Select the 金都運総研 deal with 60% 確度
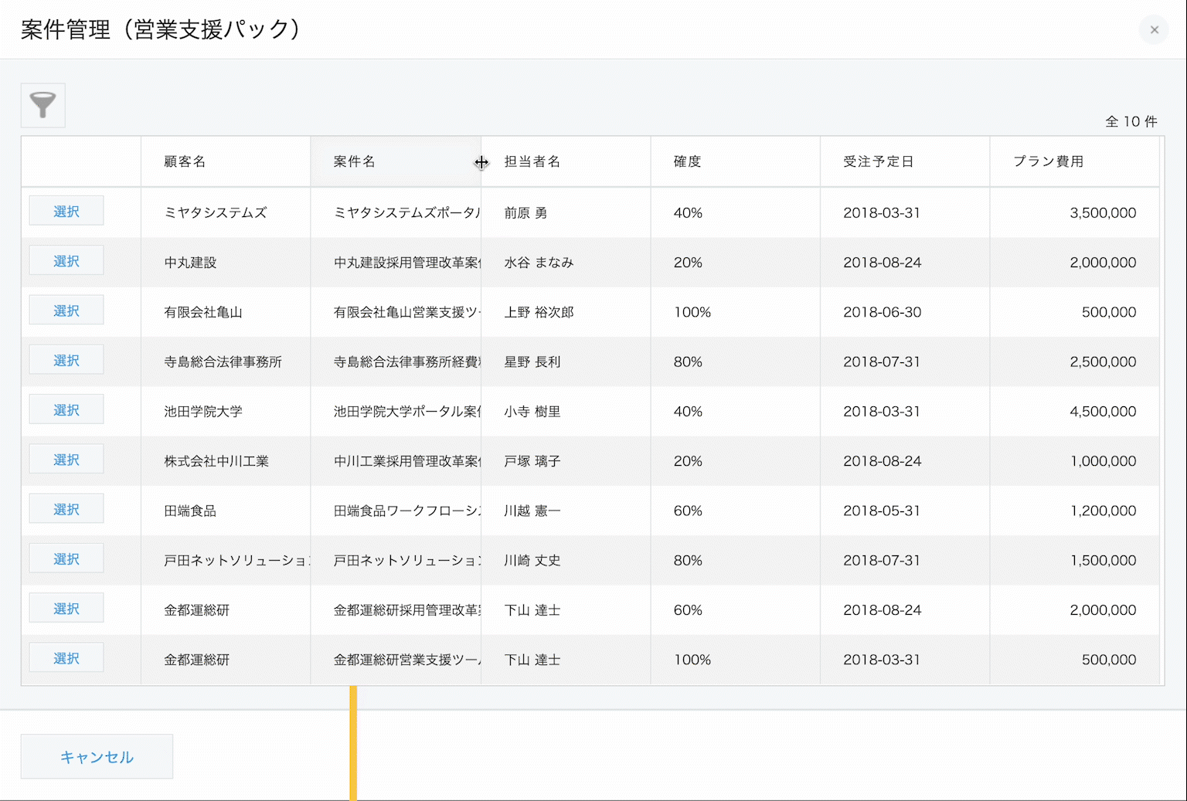Viewport: 1187px width, 801px height. [x=66, y=607]
